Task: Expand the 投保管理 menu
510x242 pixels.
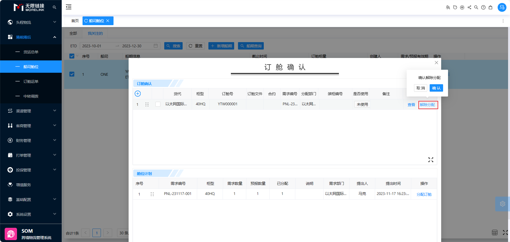Action: click(31, 170)
